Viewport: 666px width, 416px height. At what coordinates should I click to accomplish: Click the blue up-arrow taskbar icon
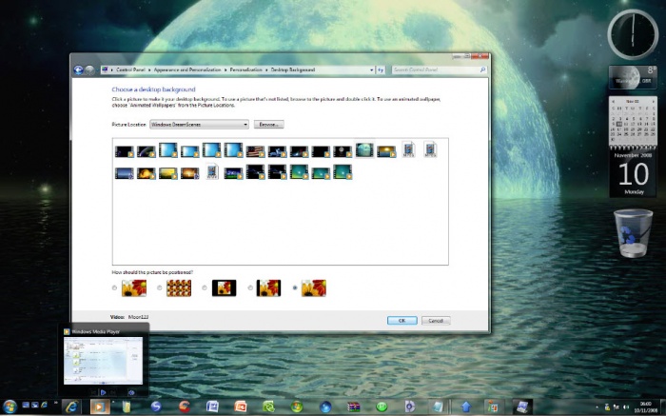(x=466, y=407)
